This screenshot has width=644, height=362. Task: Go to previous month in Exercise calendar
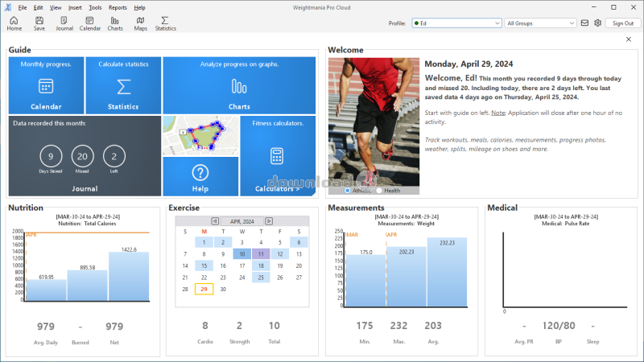pos(215,221)
